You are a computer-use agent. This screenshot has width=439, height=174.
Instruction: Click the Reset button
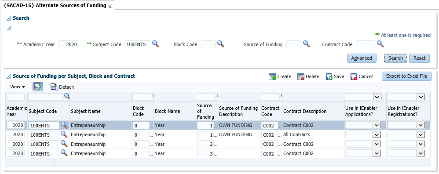click(419, 58)
